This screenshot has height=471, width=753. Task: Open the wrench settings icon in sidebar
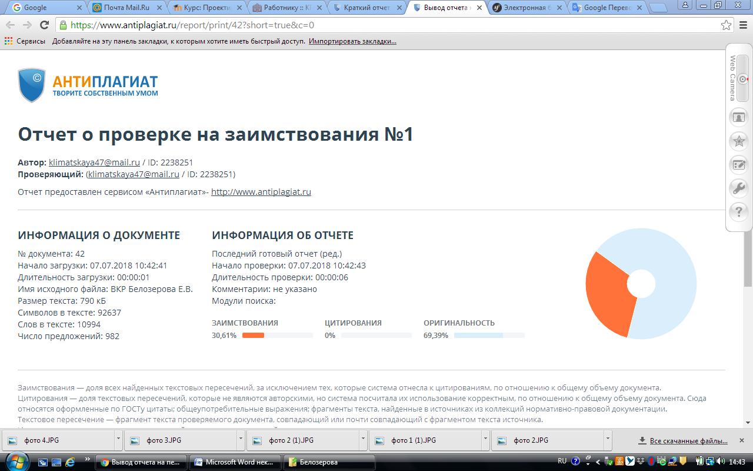point(738,188)
